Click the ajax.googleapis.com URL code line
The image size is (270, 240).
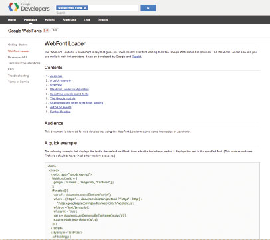click(95, 203)
